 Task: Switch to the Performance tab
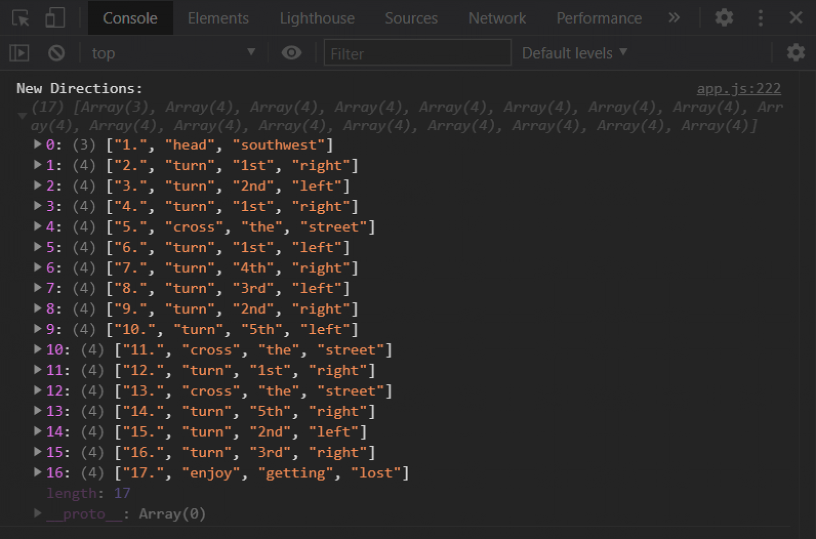[x=599, y=18]
